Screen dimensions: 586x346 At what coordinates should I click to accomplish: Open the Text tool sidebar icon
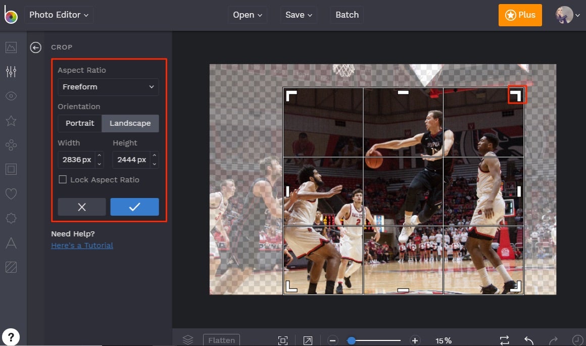[11, 244]
